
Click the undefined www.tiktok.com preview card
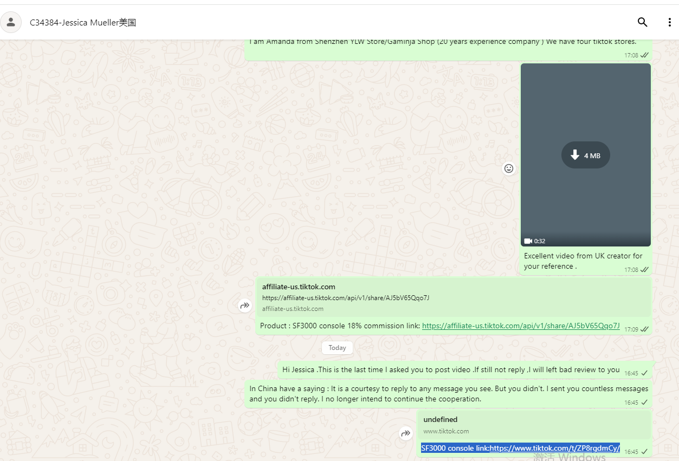pyautogui.click(x=533, y=425)
